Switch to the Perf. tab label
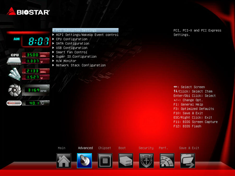 (x=163, y=148)
